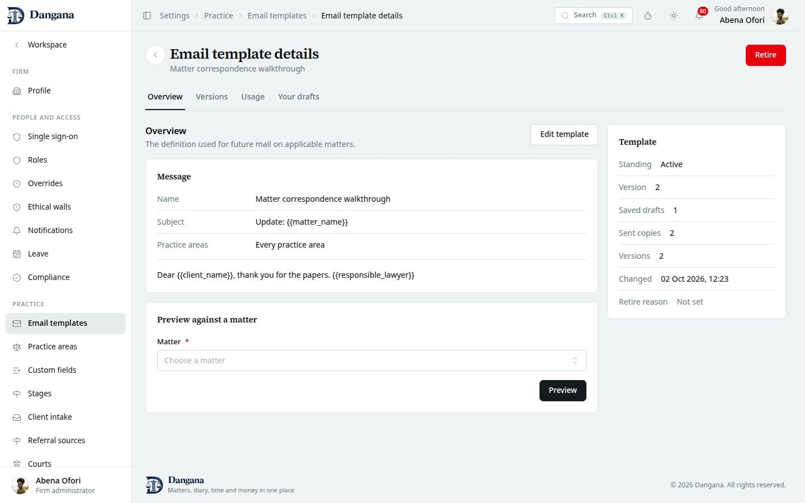Click the Ethical walls shield icon
Image resolution: width=805 pixels, height=503 pixels.
tap(17, 207)
